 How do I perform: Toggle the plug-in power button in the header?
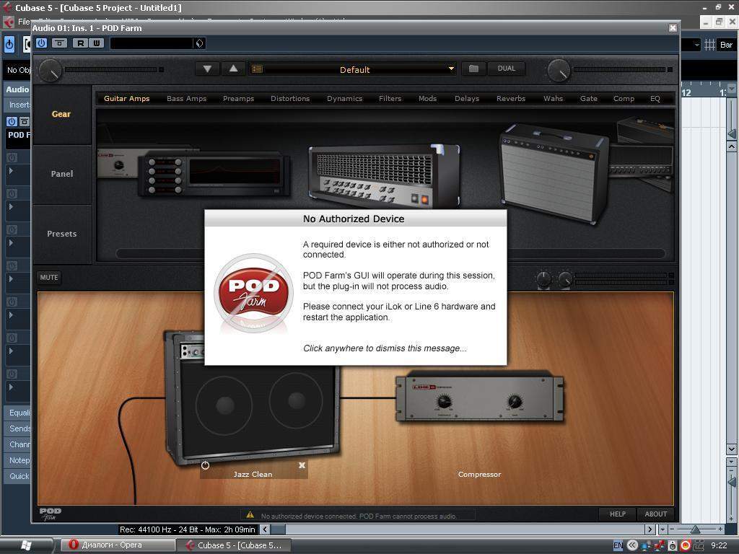[x=41, y=43]
